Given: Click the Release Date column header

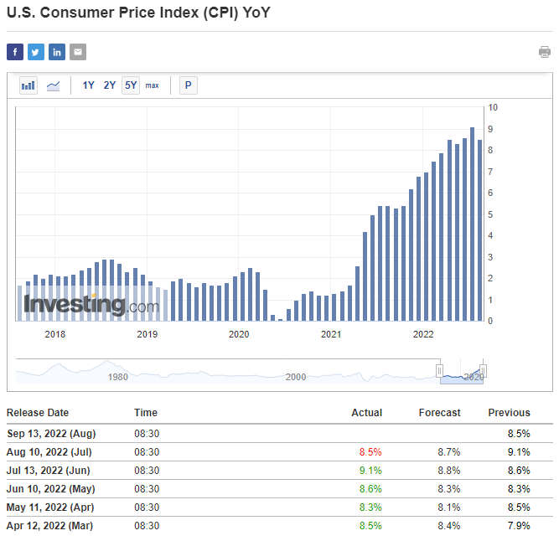Looking at the screenshot, I should click(x=38, y=413).
